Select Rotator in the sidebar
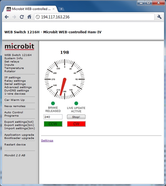The height and width of the screenshot is (186, 166). point(10,71)
